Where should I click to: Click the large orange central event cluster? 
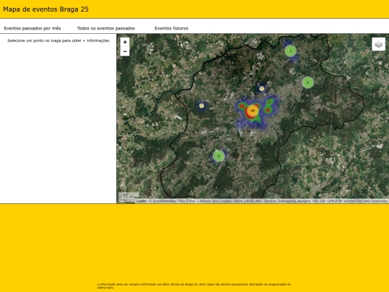tap(253, 111)
